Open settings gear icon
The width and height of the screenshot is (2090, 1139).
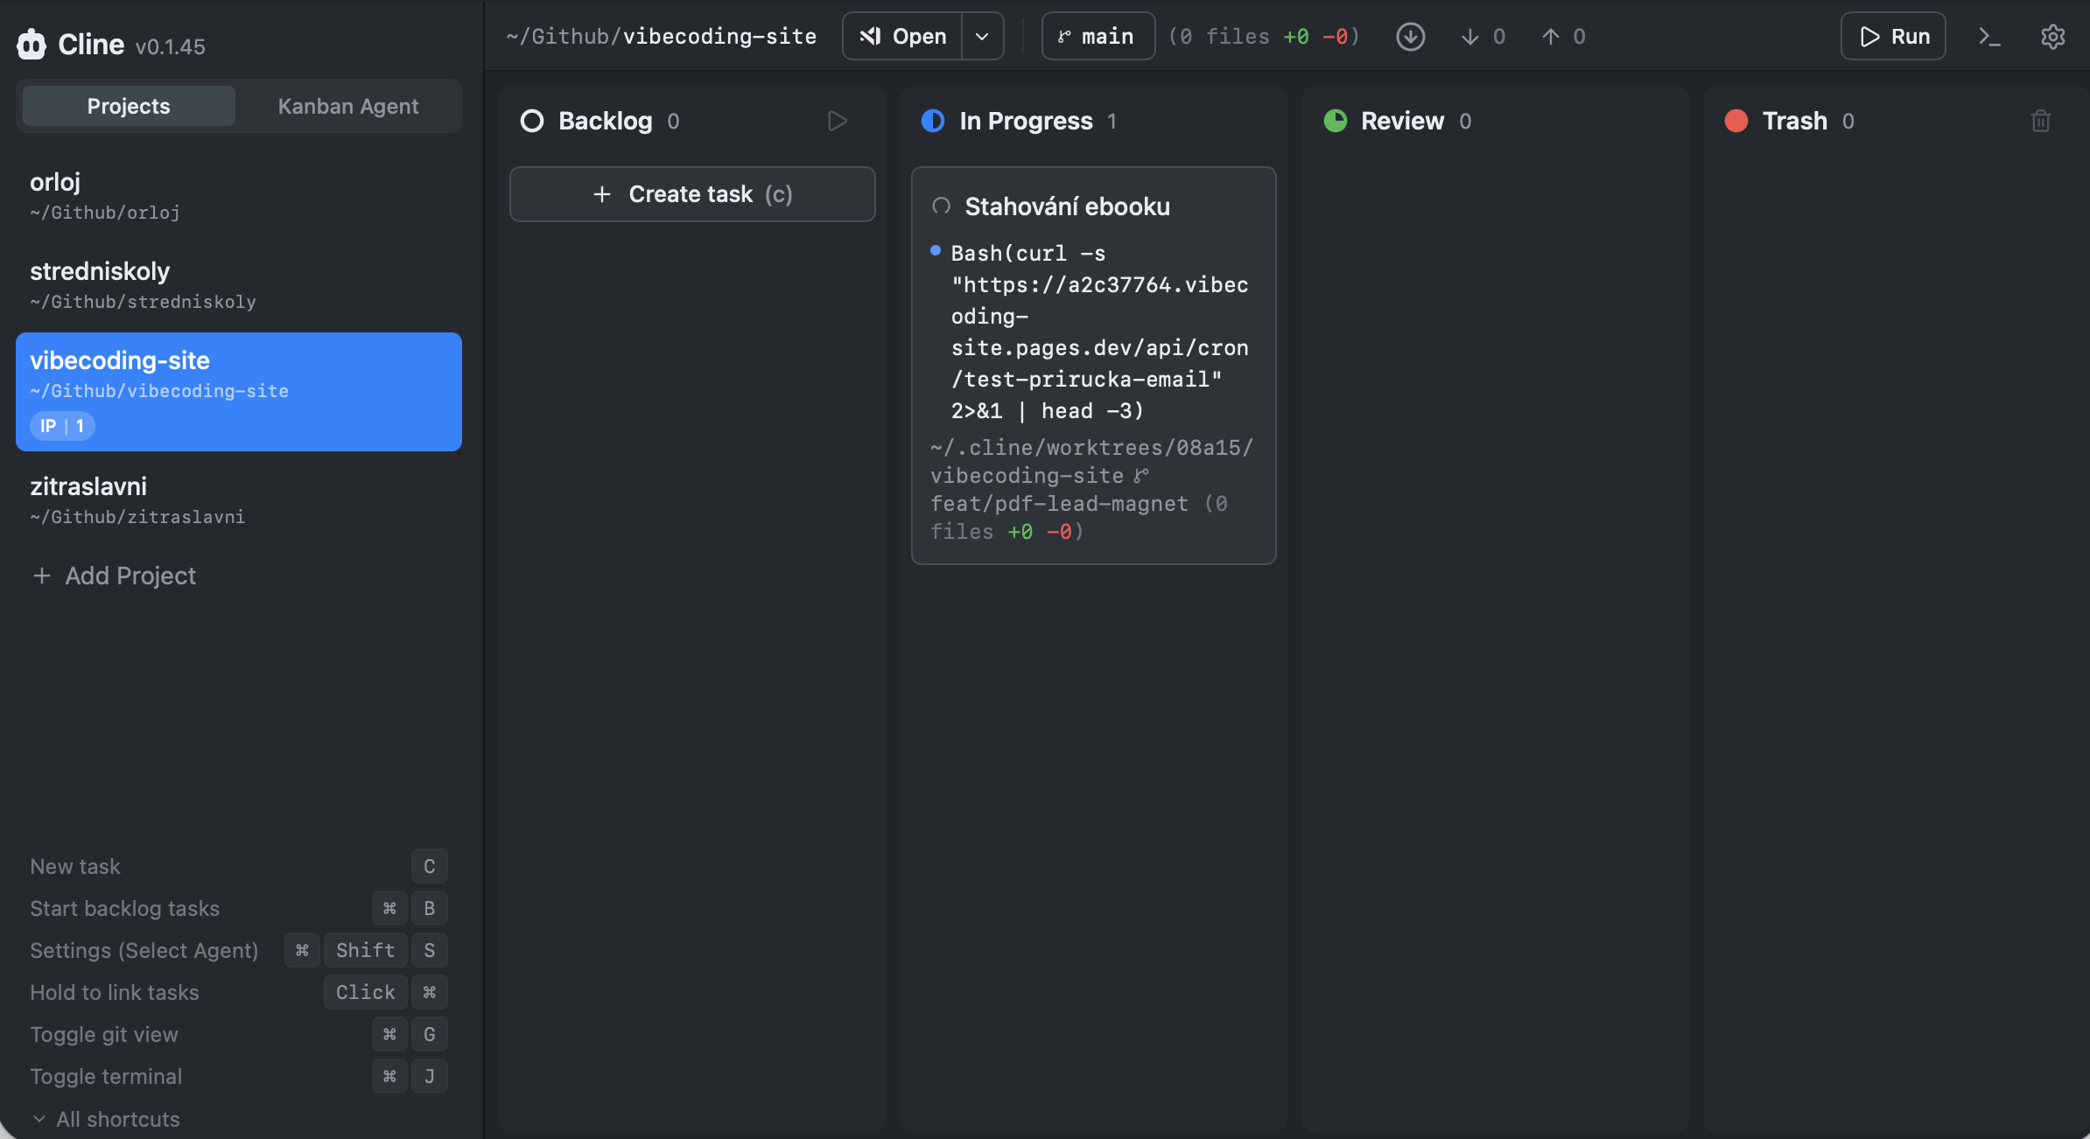pos(2052,36)
